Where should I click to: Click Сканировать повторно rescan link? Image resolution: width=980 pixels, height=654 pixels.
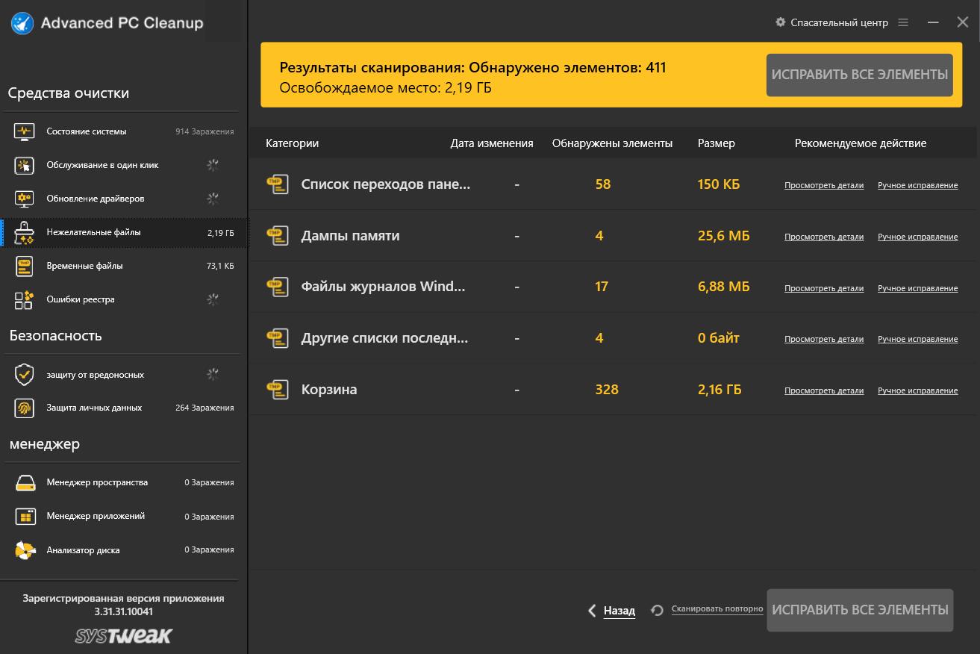[x=717, y=609]
